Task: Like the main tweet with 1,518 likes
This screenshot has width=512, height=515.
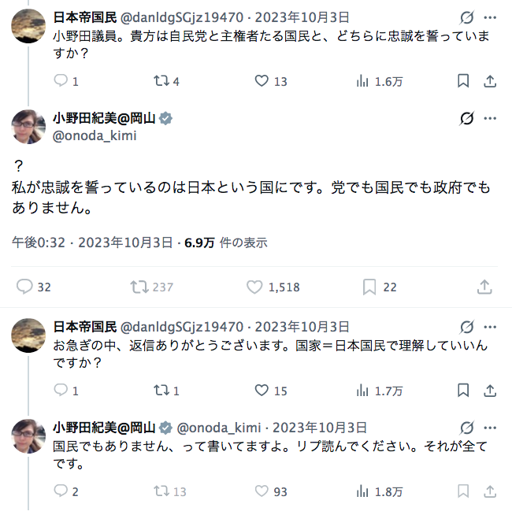Action: (254, 287)
